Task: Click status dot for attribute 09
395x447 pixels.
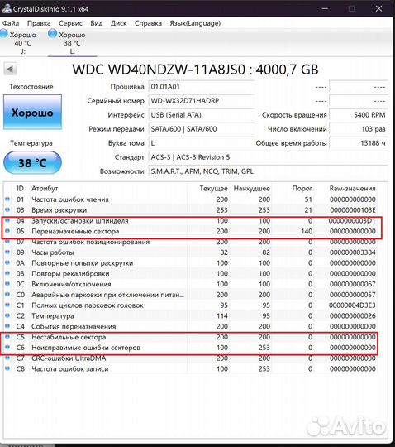Action: 7,252
